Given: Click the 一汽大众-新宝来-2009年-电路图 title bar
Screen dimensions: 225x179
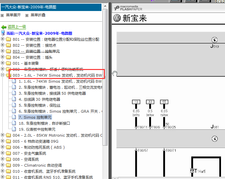Looking at the screenshot, I should tap(51, 7).
